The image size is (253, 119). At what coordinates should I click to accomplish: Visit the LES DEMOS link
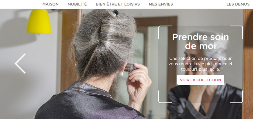click(x=238, y=4)
